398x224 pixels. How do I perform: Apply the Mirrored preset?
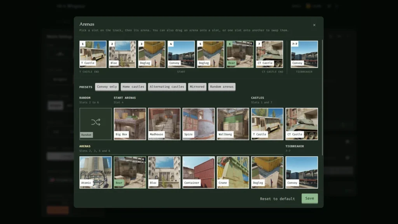coord(197,87)
